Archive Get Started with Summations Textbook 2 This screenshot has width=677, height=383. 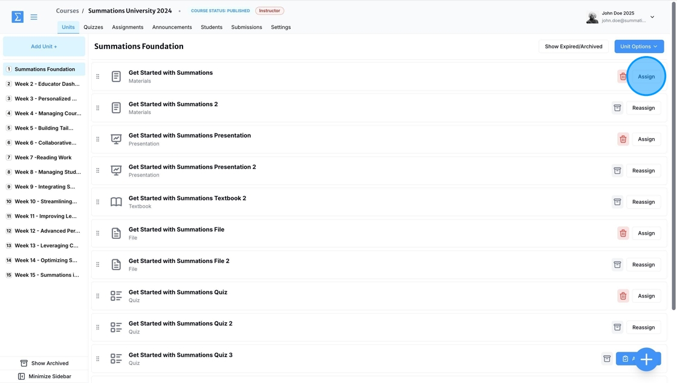click(x=617, y=202)
